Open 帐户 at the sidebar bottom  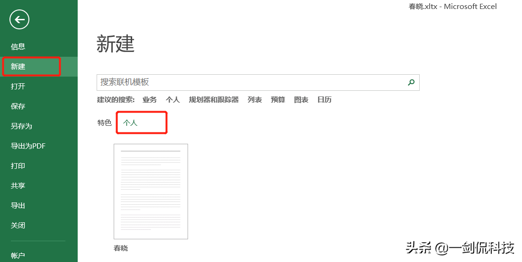[18, 255]
